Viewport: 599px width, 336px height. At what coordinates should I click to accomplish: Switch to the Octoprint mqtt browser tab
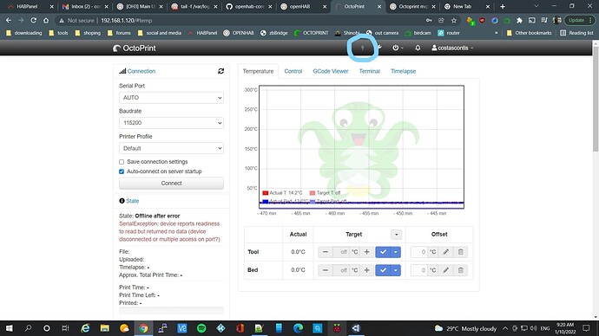411,6
